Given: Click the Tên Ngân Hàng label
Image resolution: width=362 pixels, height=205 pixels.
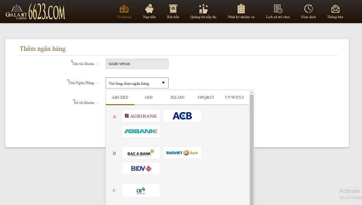Looking at the screenshot, I should [x=81, y=83].
